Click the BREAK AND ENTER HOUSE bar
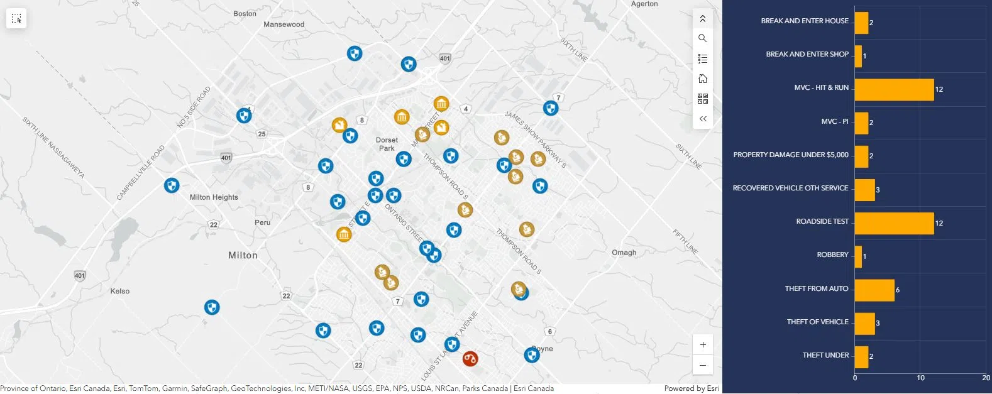 (x=861, y=23)
